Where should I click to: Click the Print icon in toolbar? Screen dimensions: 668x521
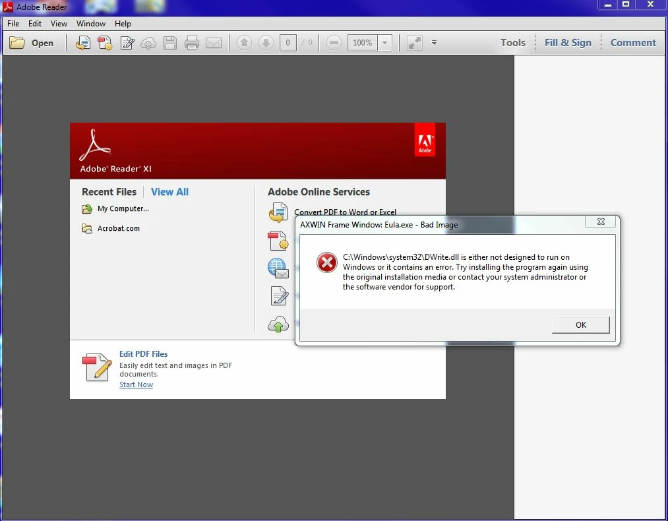(192, 43)
